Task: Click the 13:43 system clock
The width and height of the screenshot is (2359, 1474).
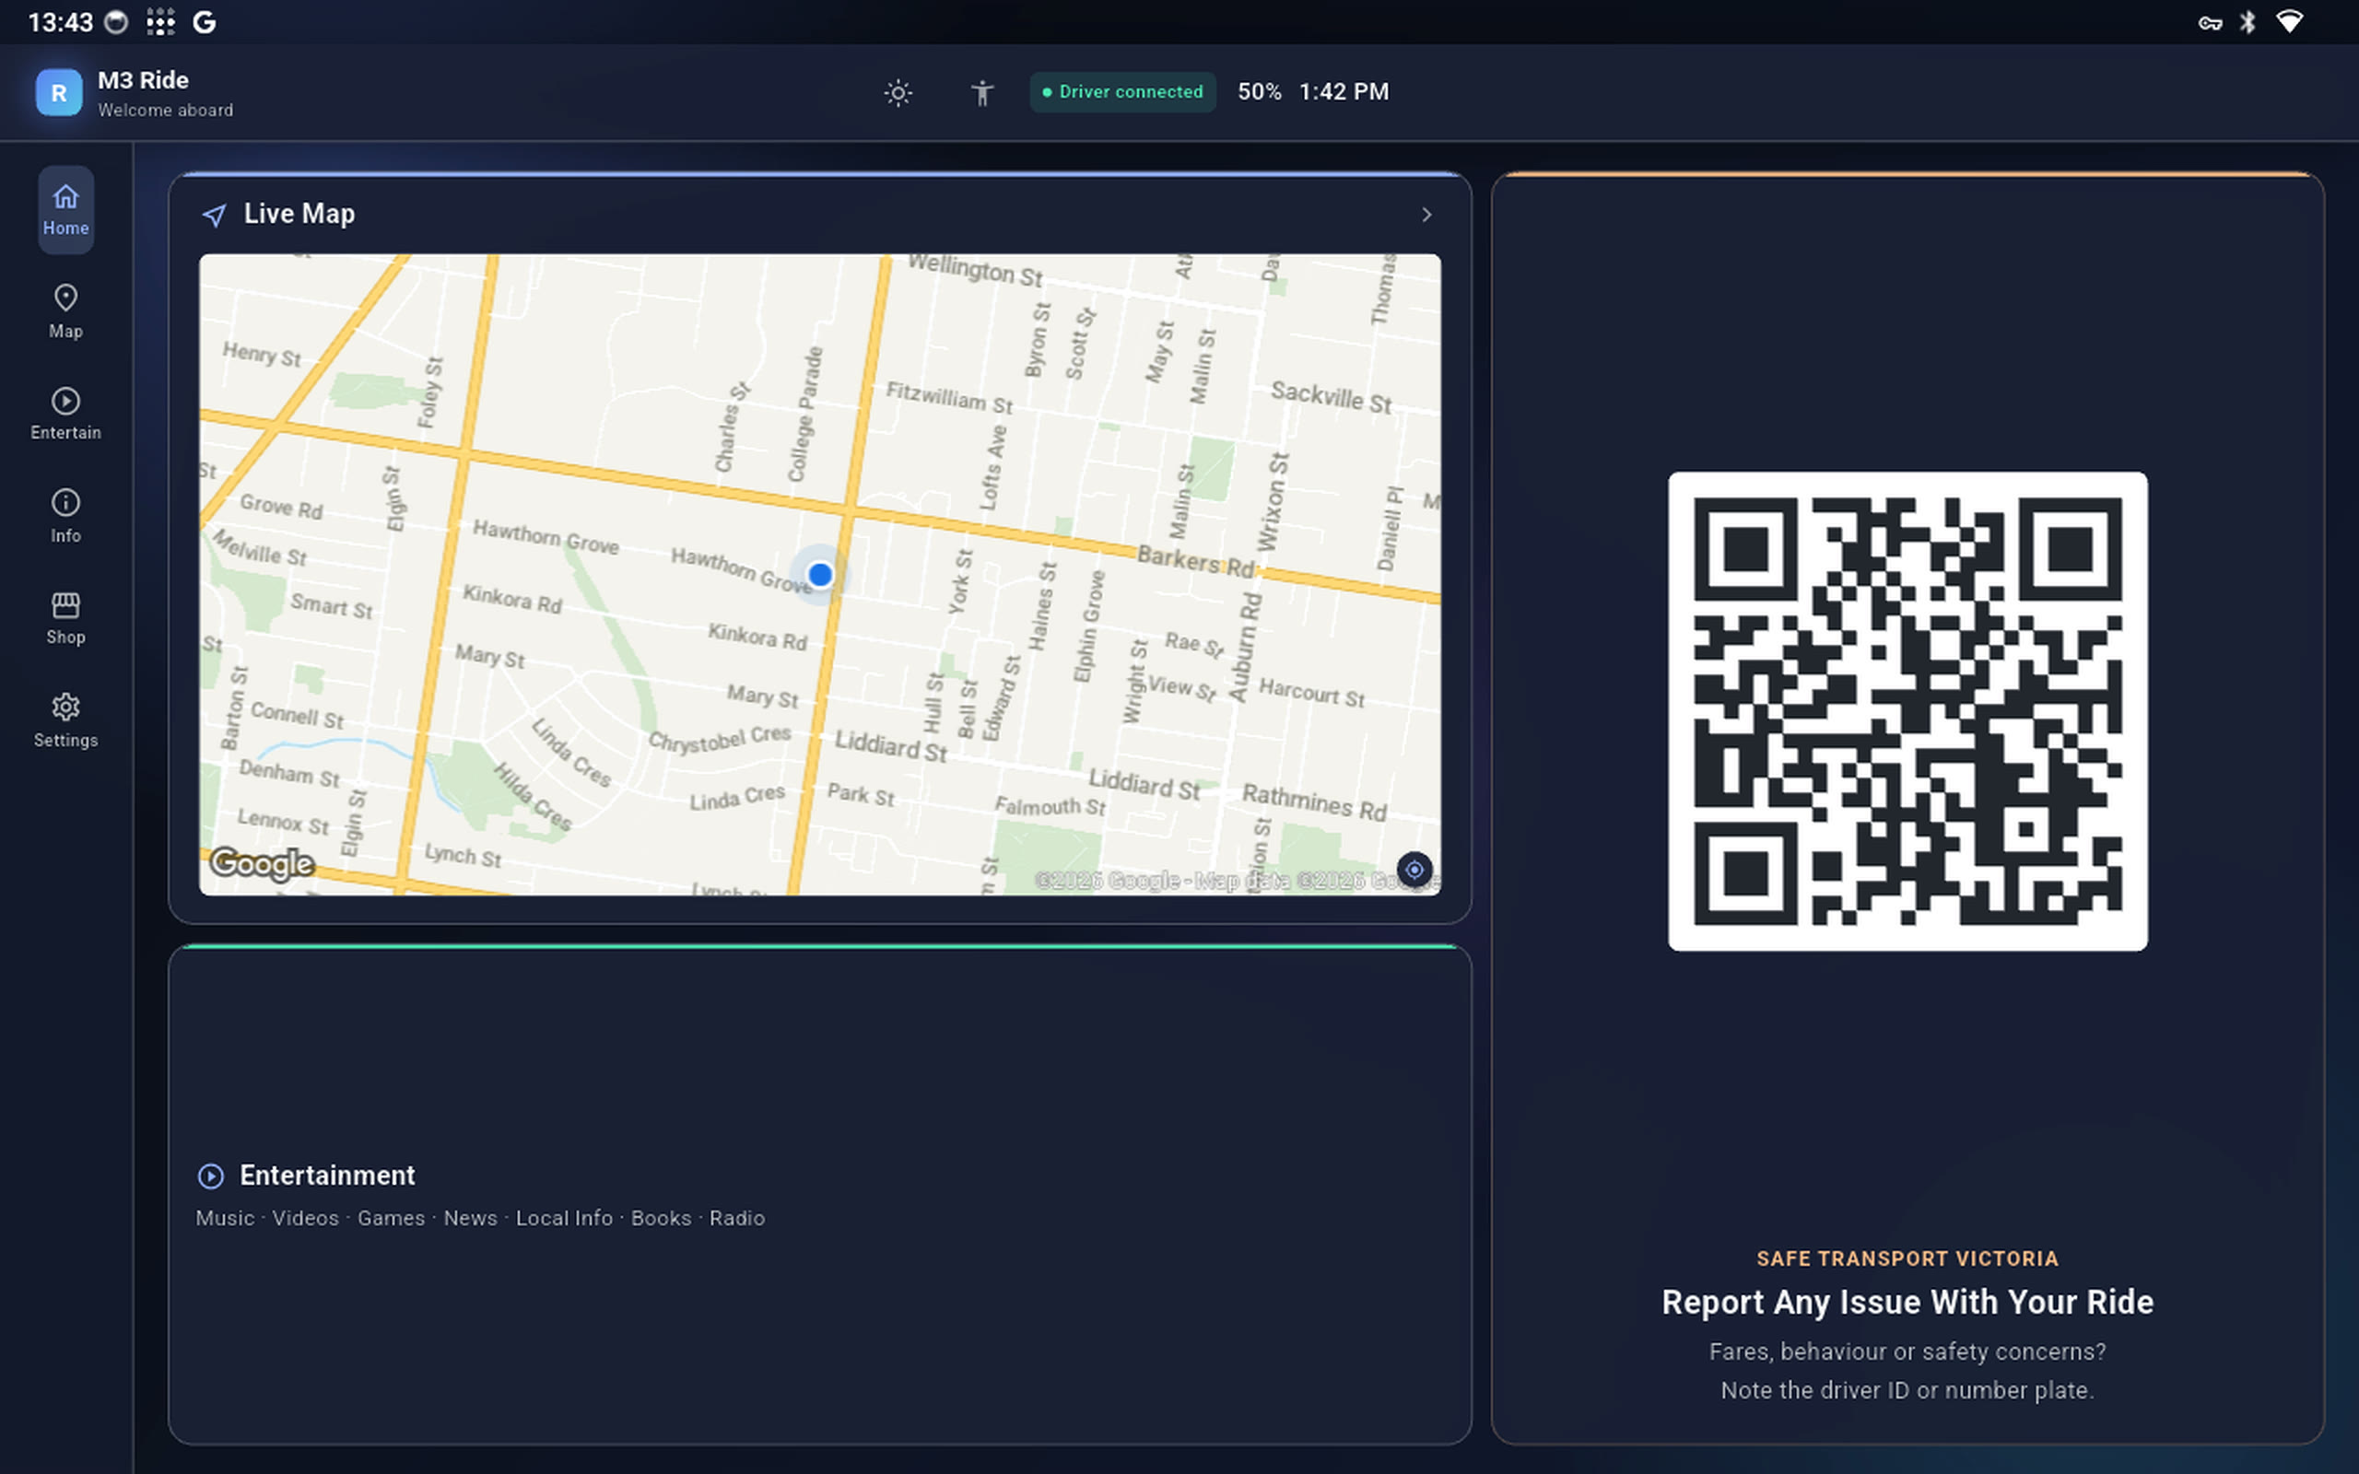Action: coord(61,22)
